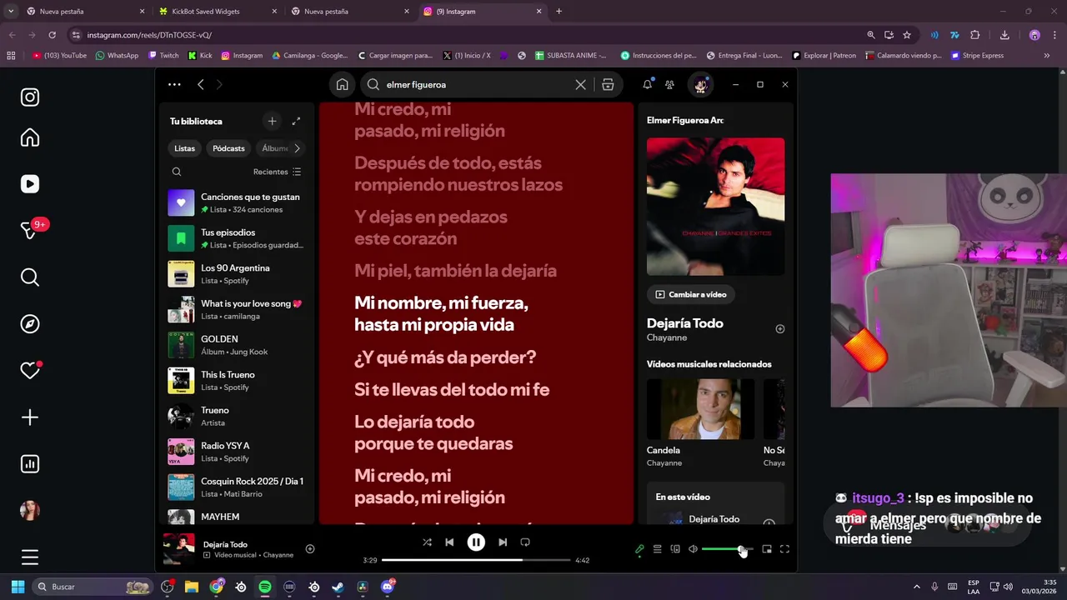The image size is (1067, 600).
Task: Toggle repeat mode
Action: coord(525,542)
